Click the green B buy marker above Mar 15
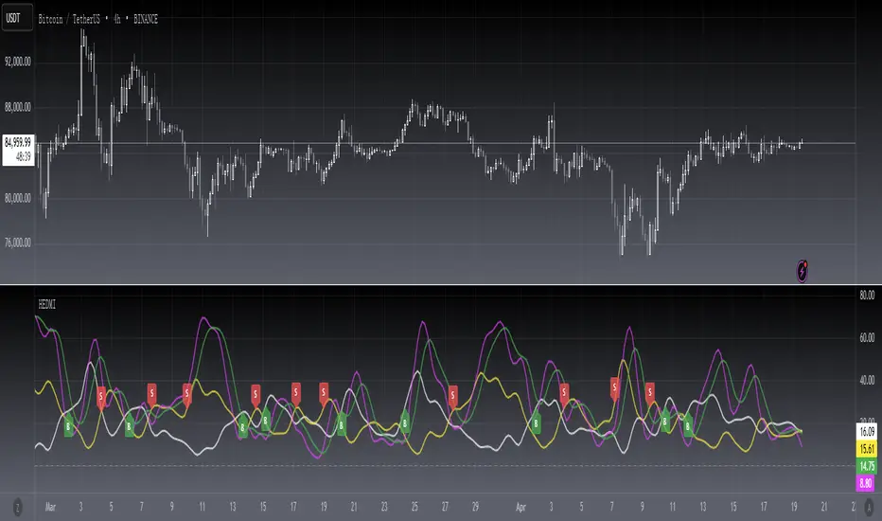This screenshot has height=521, width=882. (266, 421)
